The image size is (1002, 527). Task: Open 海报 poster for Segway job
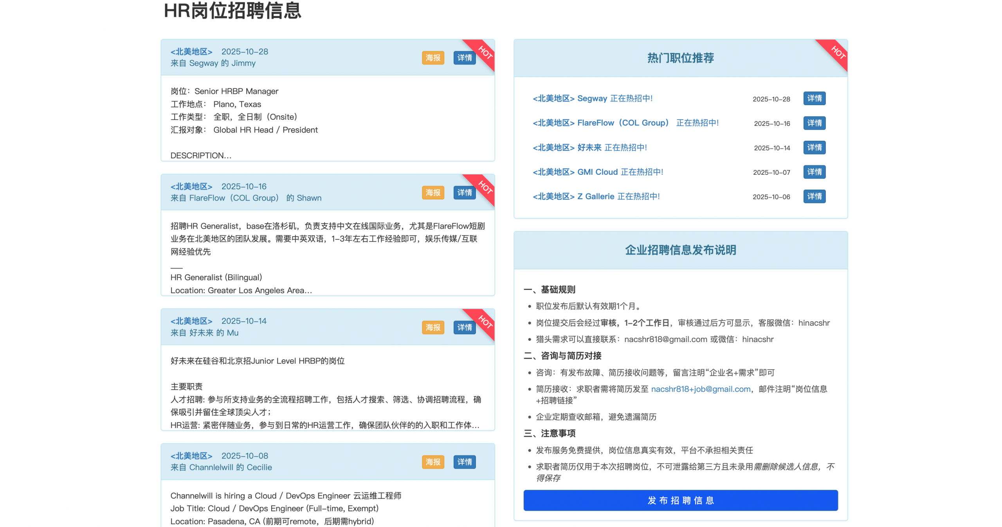pyautogui.click(x=433, y=58)
